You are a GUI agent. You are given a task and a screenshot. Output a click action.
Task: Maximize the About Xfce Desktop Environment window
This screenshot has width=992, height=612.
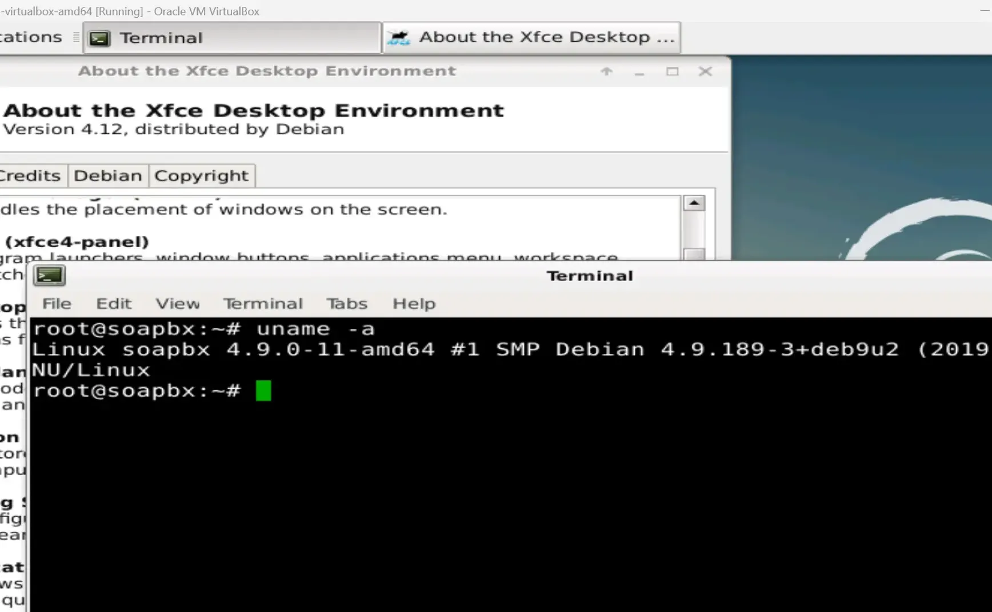click(672, 71)
